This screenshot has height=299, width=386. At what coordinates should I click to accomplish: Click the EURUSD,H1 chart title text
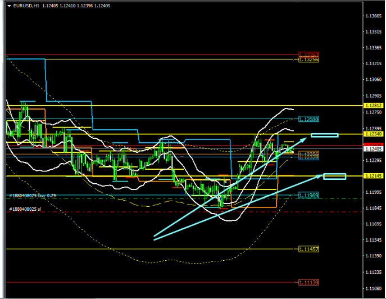click(26, 6)
